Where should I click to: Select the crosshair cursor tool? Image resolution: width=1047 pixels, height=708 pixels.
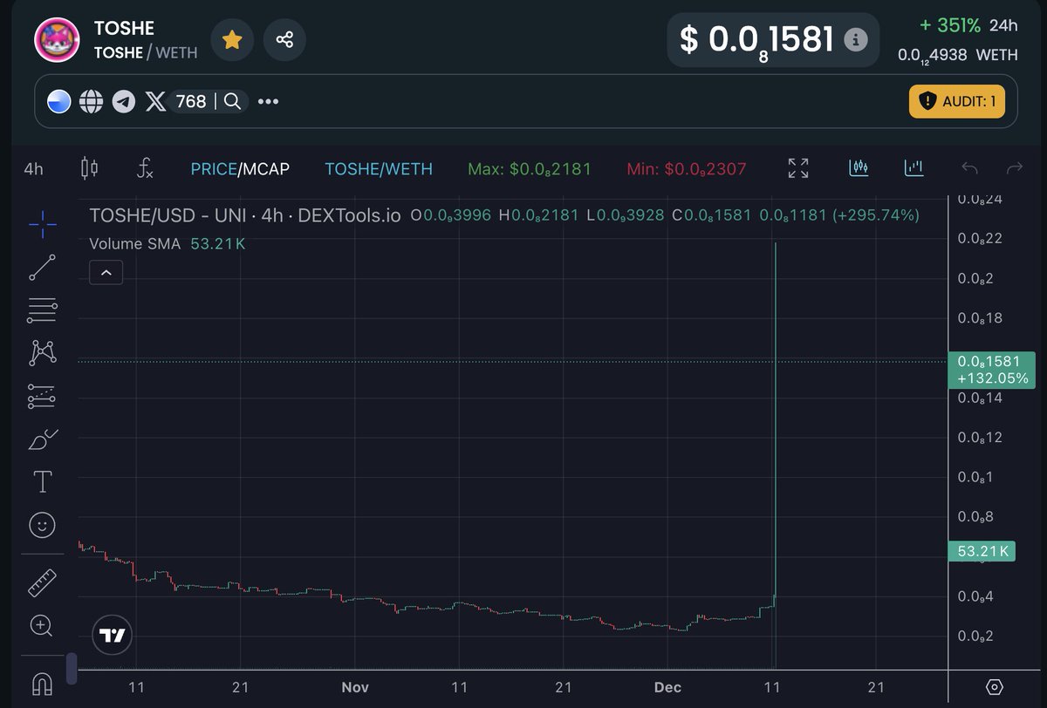pos(42,225)
